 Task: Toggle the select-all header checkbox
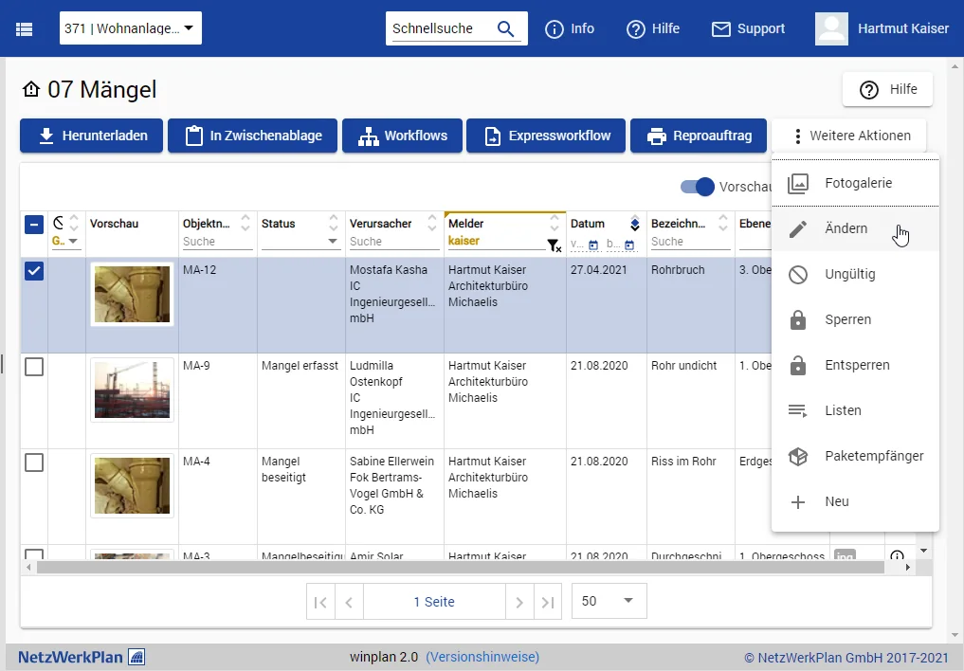click(x=34, y=225)
